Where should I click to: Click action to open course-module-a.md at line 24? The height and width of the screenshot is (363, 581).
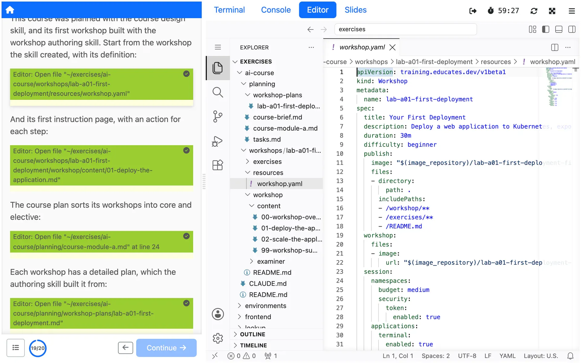point(101,242)
